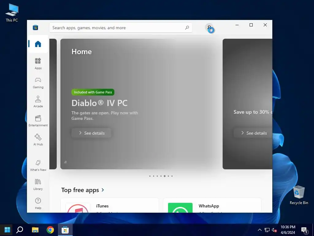314x236 pixels.
Task: Click the muted volume tray icon
Action: 274,230
